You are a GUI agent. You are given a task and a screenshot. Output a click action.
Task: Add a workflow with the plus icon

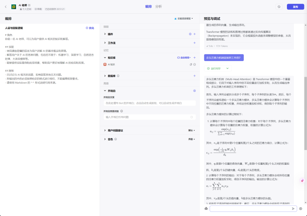point(194,43)
